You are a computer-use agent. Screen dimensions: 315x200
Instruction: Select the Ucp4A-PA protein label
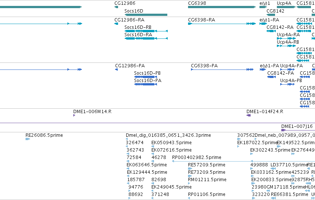291,66
